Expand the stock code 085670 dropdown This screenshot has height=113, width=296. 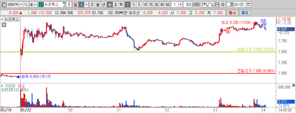pyautogui.click(x=21, y=4)
